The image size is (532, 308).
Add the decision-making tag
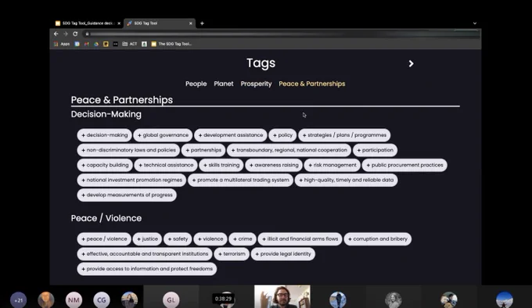105,135
